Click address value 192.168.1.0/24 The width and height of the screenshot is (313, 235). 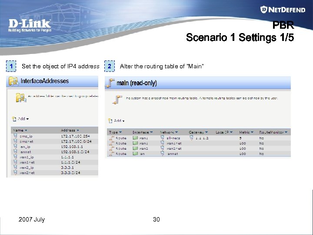click(x=75, y=152)
